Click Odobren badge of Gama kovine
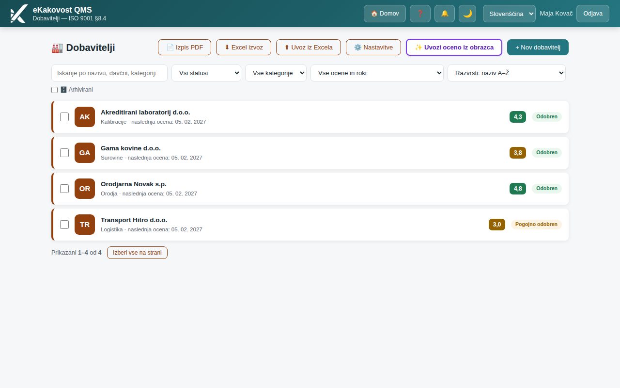 (547, 153)
